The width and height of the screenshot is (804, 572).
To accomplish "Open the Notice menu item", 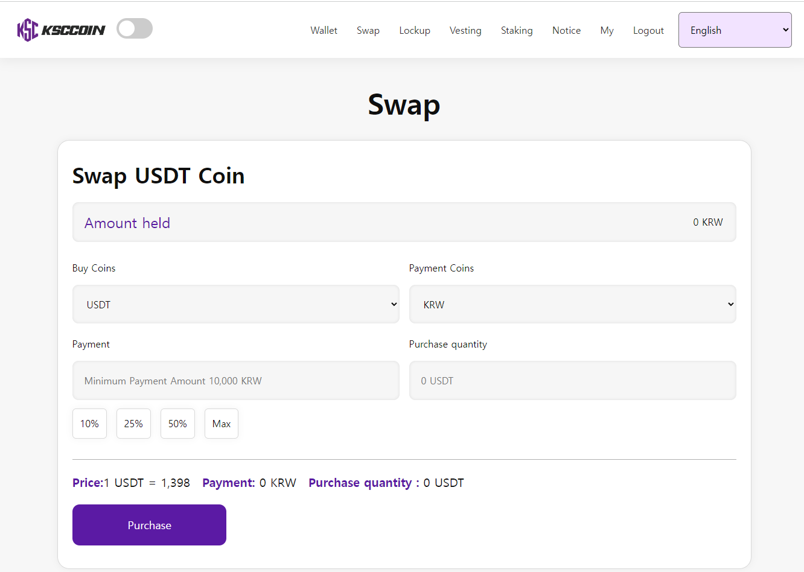I will [566, 30].
